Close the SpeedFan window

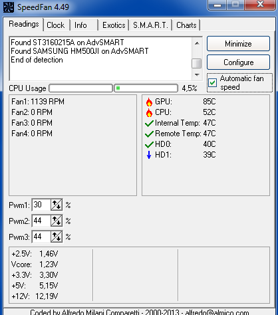tap(260, 5)
